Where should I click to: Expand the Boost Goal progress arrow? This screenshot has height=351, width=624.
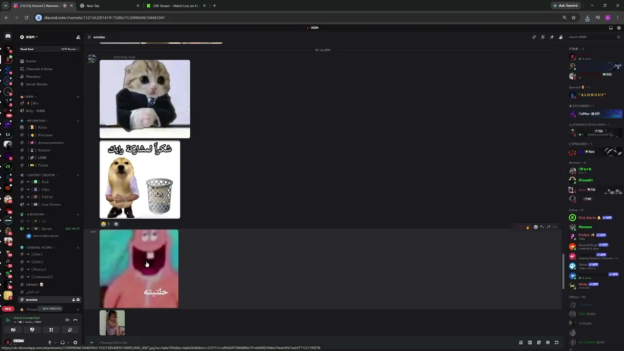(78, 49)
